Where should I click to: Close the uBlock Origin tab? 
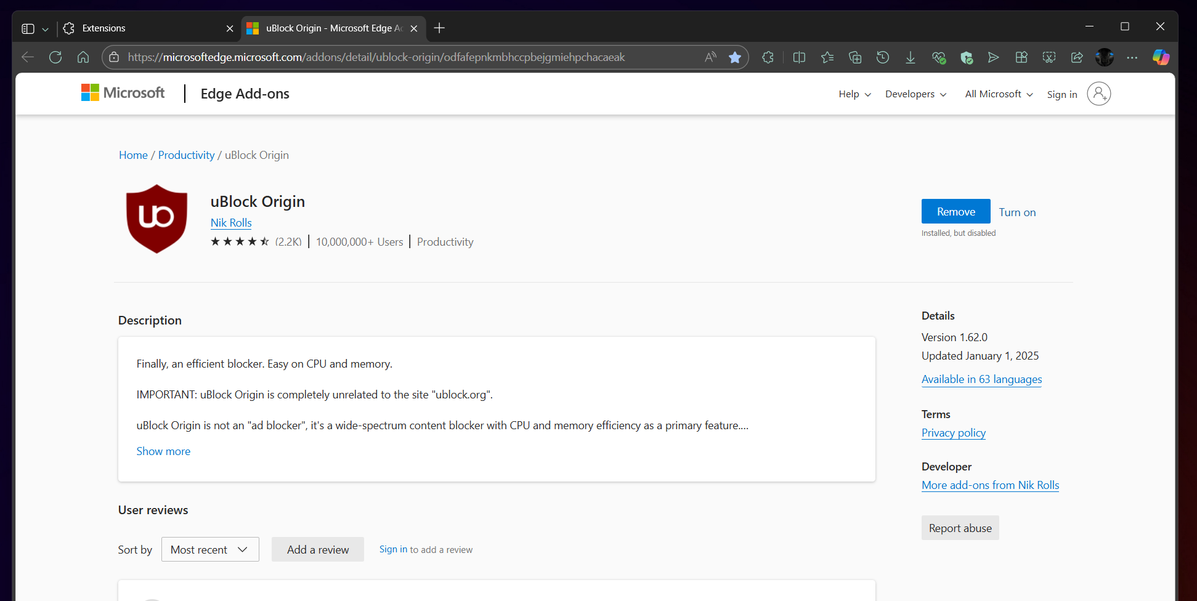[414, 28]
